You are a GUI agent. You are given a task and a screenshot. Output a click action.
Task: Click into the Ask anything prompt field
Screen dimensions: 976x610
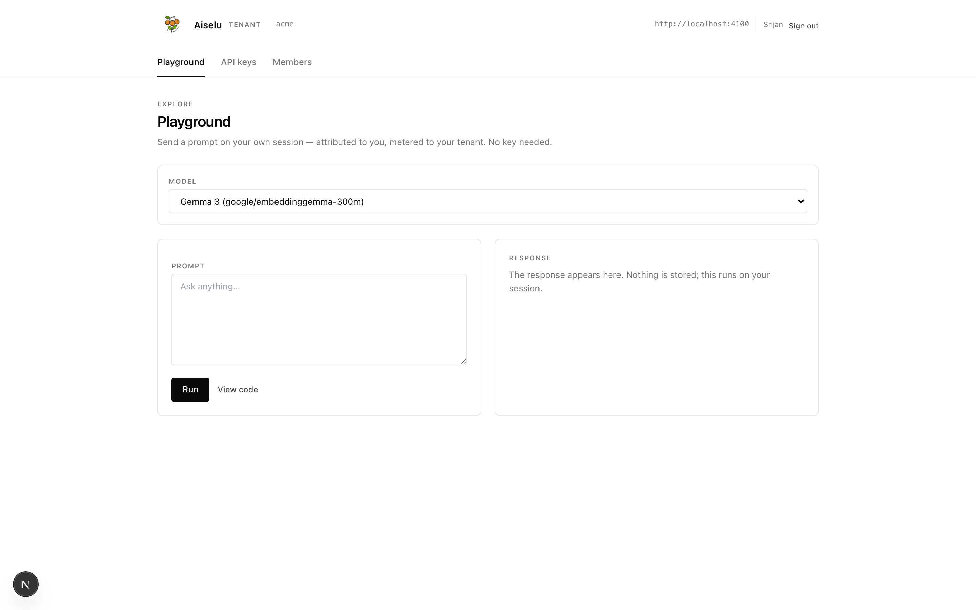point(319,320)
